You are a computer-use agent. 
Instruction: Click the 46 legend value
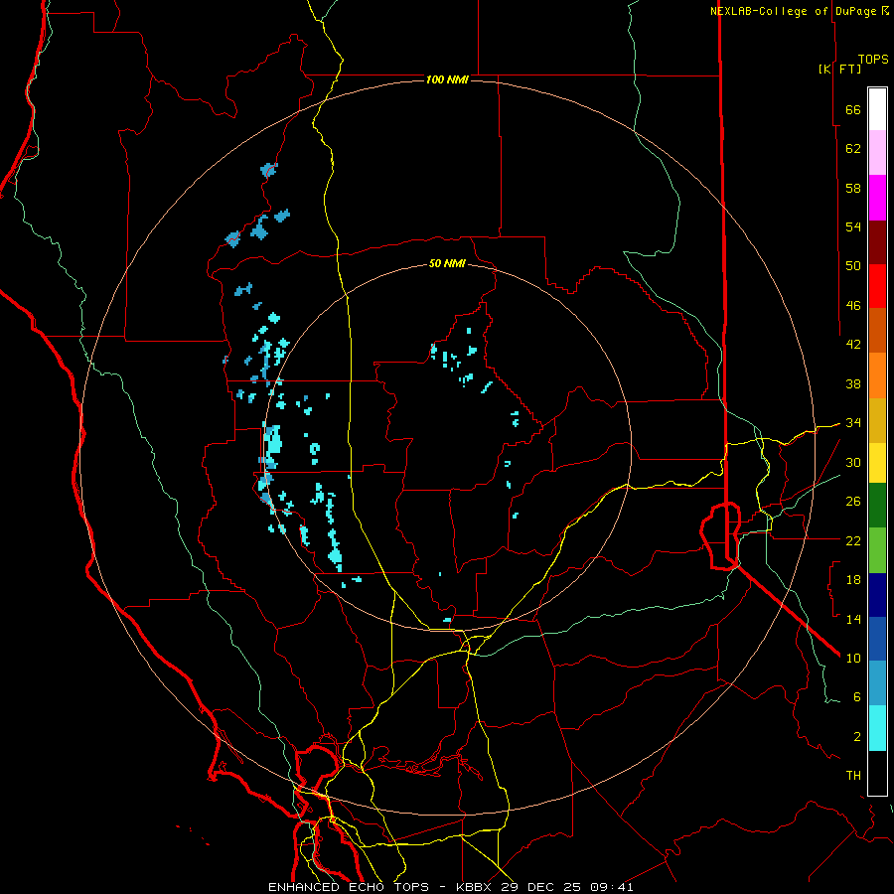coord(853,306)
